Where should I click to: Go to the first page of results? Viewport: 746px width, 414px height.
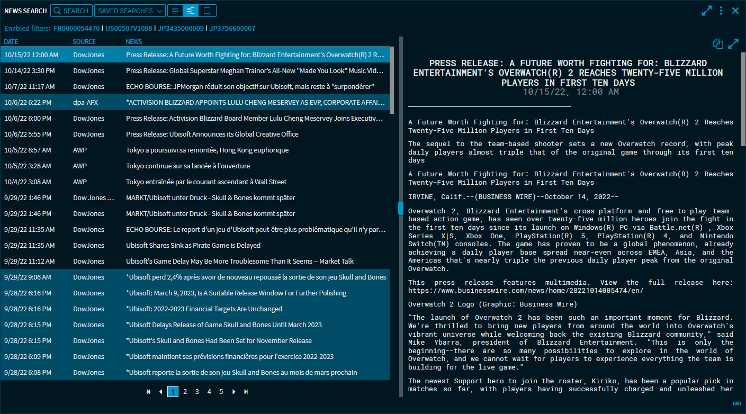148,392
